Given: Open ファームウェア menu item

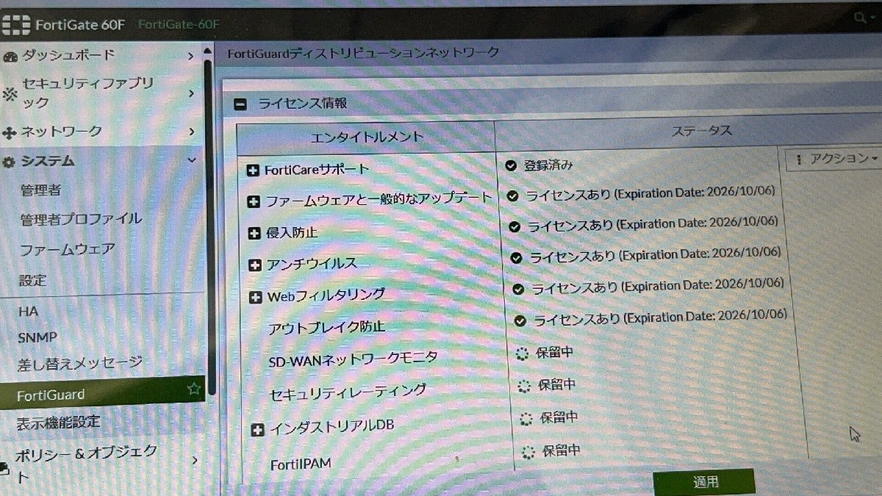Looking at the screenshot, I should click(x=67, y=250).
